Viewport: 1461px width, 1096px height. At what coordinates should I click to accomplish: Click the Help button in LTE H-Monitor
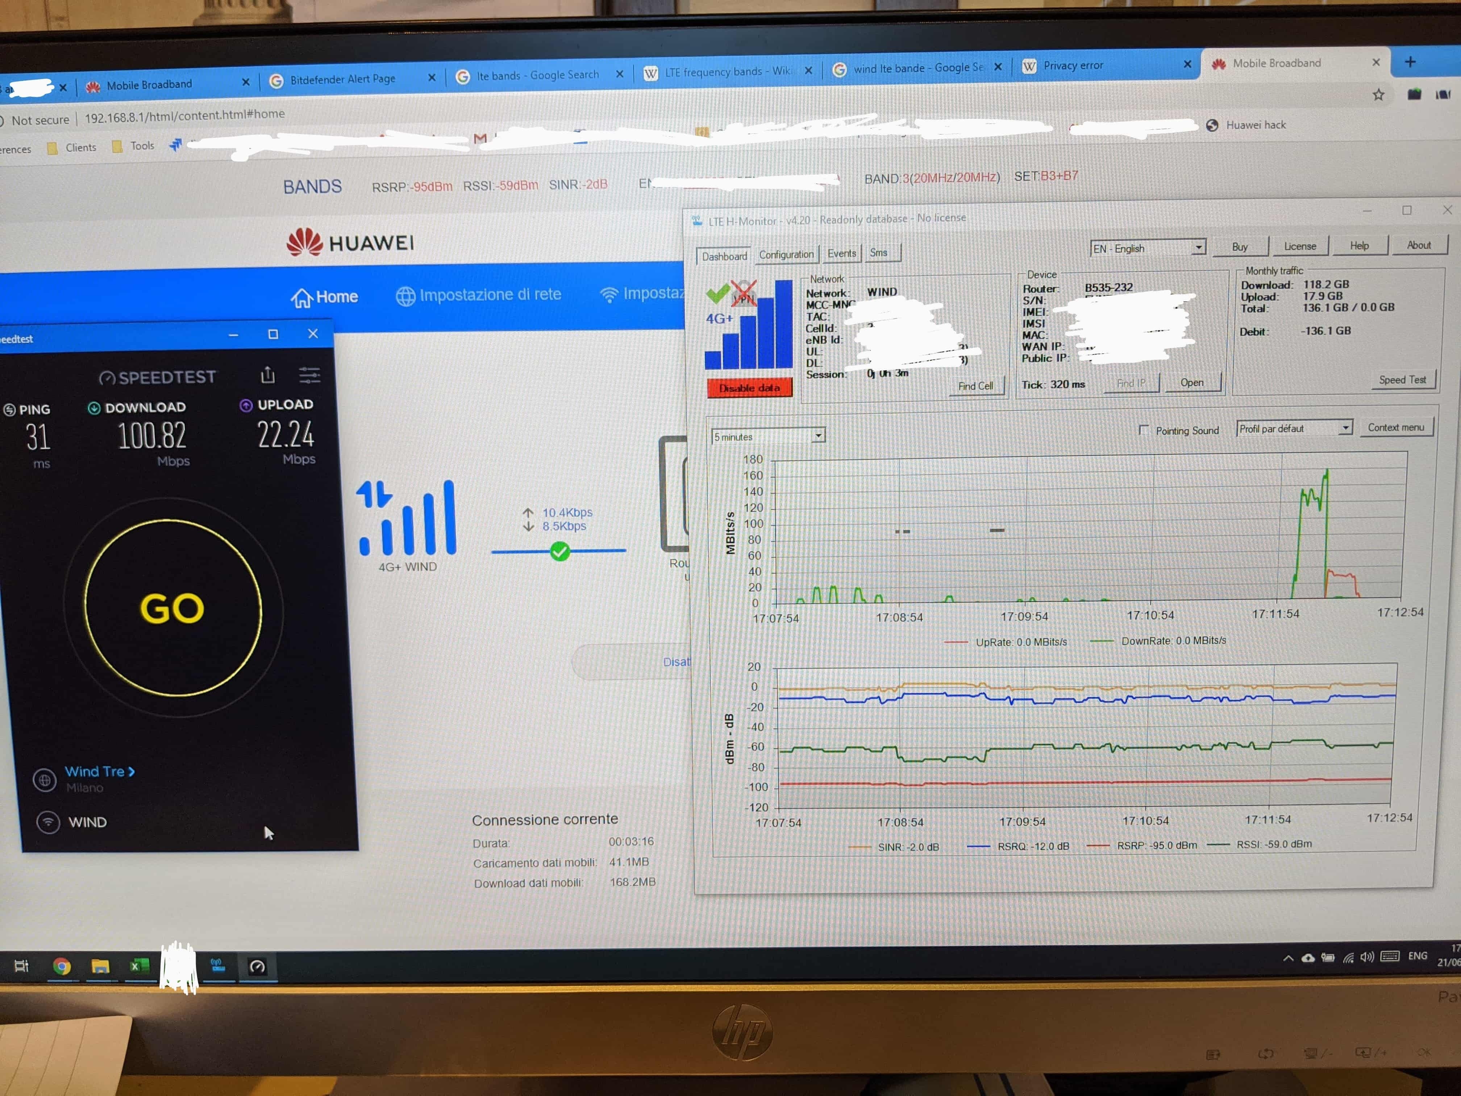1359,245
